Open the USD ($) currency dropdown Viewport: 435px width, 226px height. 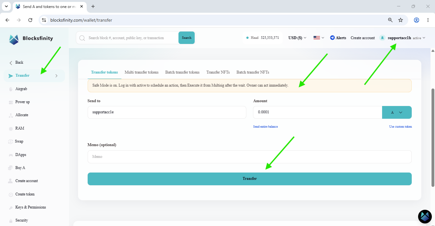pyautogui.click(x=297, y=38)
